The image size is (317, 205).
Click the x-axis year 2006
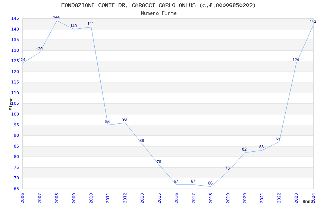(x=22, y=198)
